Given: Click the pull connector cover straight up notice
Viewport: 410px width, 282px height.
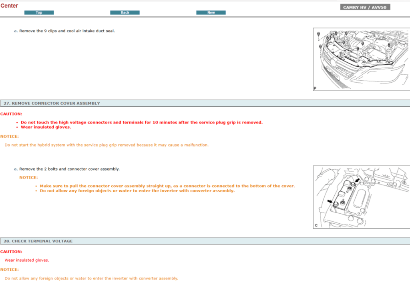Looking at the screenshot, I should pyautogui.click(x=167, y=186).
